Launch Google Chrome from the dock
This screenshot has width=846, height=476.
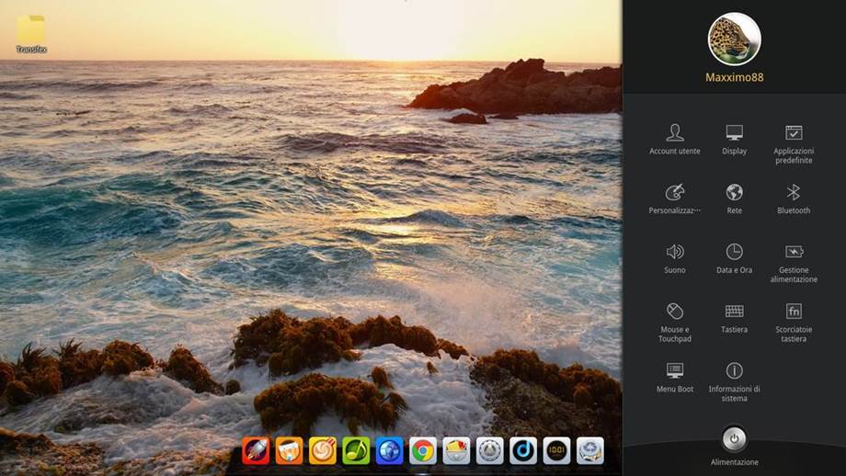(x=422, y=450)
